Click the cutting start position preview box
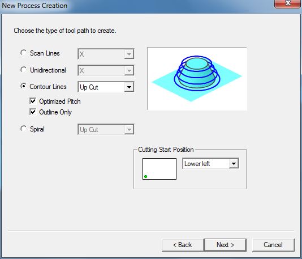This screenshot has height=259, width=302. pyautogui.click(x=159, y=169)
